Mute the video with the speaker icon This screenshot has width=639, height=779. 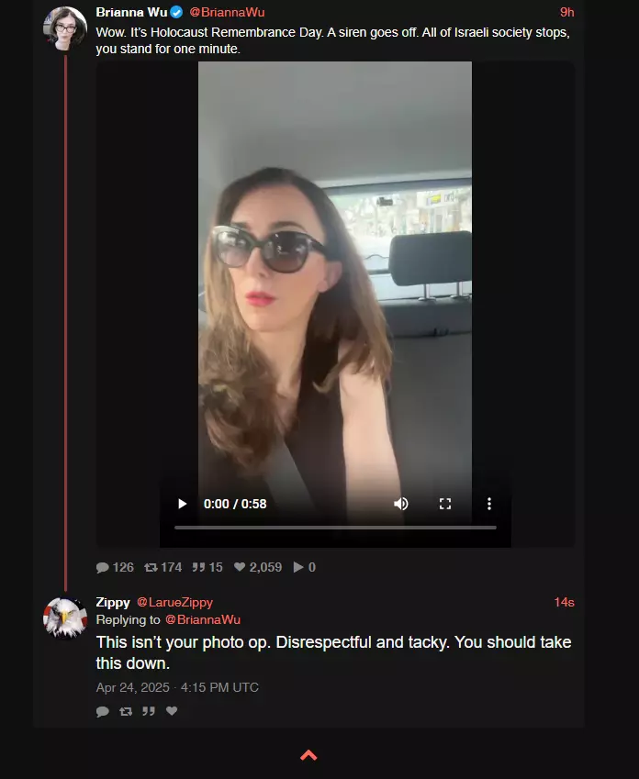[x=401, y=504]
